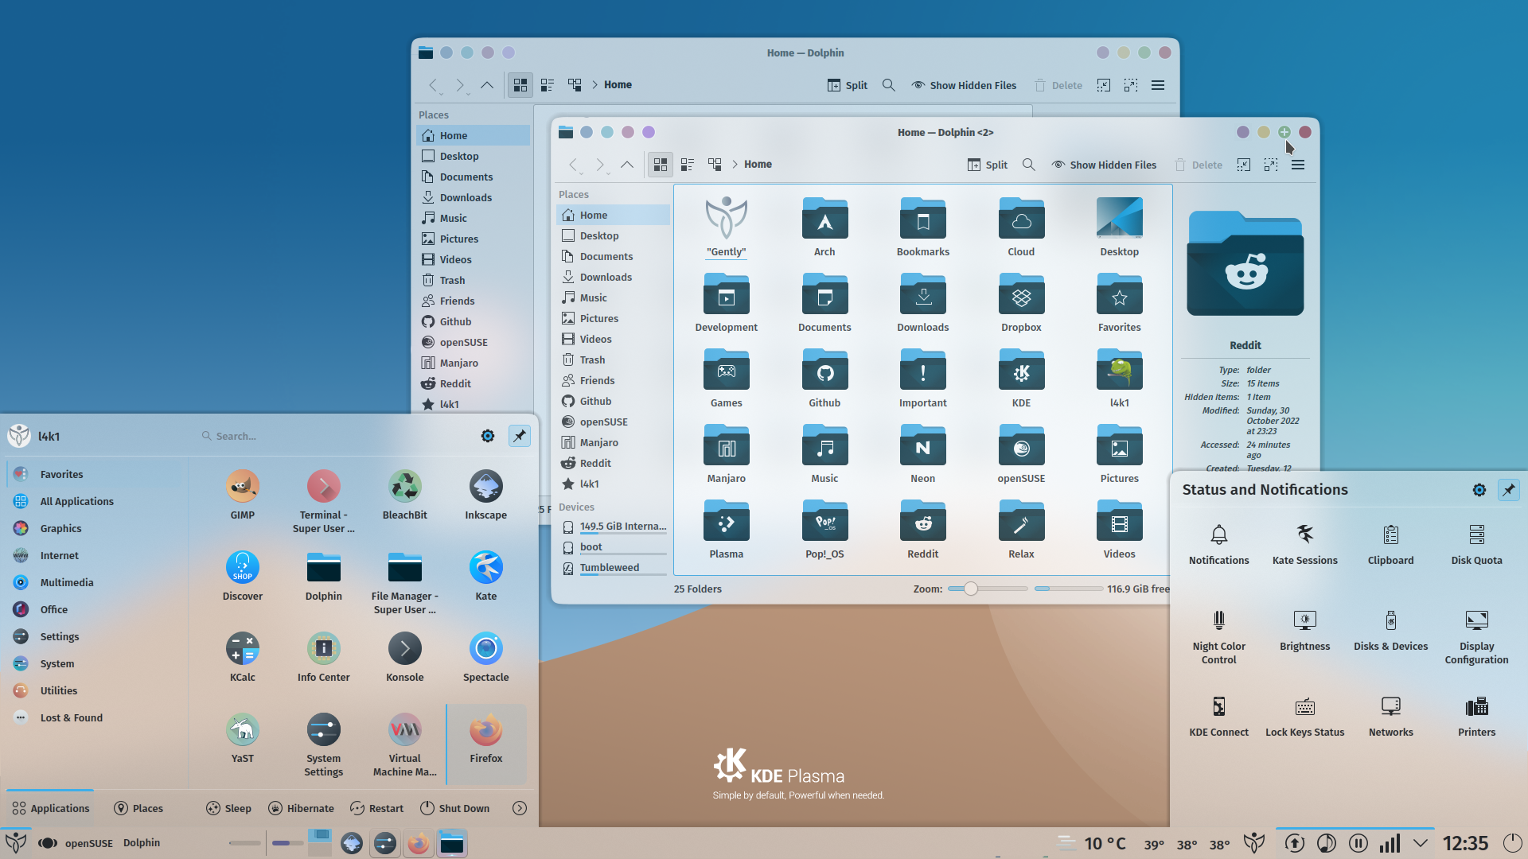Select Utilities category in launcher
This screenshot has width=1528, height=859.
click(94, 690)
